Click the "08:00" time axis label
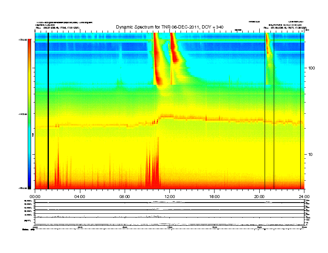This screenshot has width=328, height=253. 125,197
